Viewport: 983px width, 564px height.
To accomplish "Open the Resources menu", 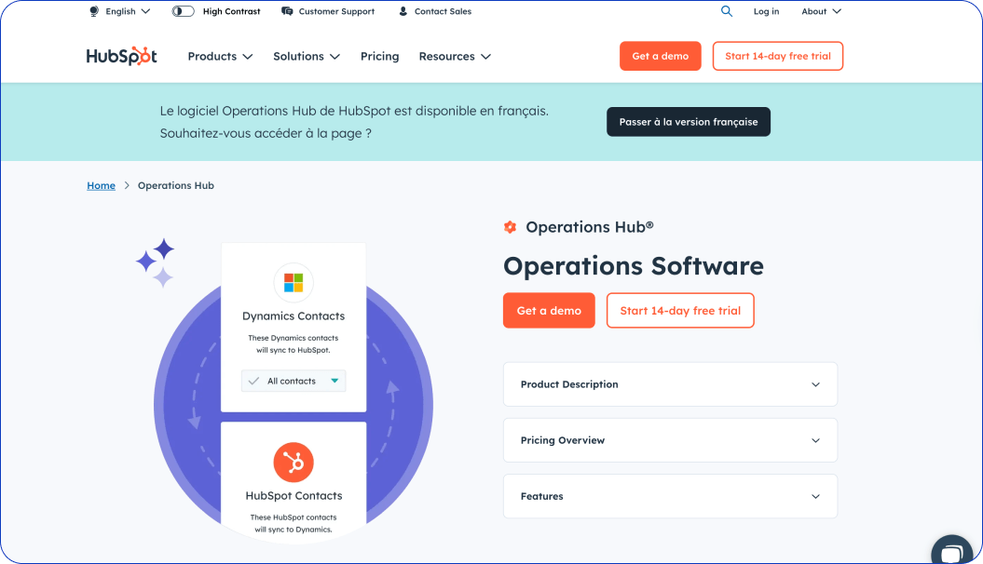I will [455, 57].
